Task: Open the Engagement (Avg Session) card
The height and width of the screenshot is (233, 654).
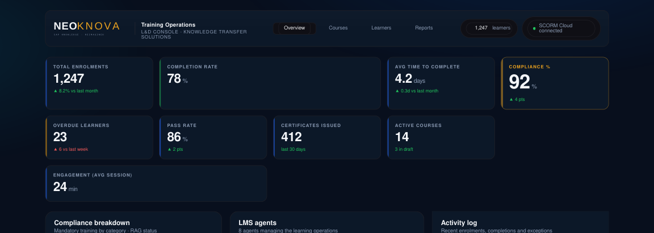Action: coord(156,184)
